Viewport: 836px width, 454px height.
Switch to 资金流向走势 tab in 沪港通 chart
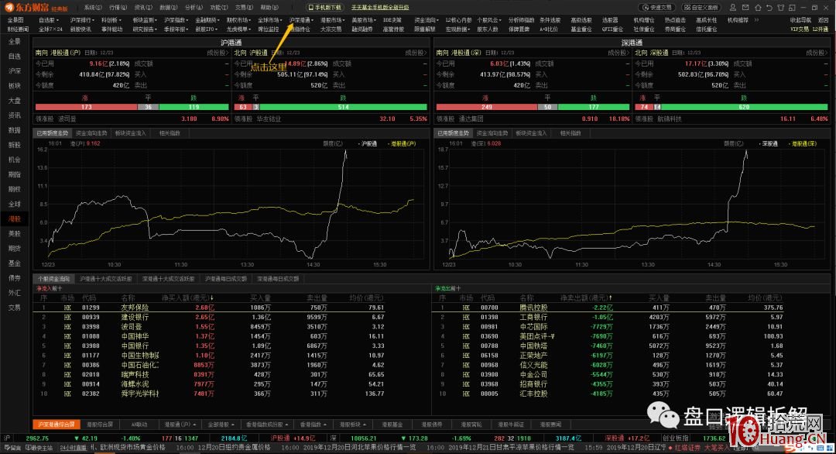click(91, 133)
